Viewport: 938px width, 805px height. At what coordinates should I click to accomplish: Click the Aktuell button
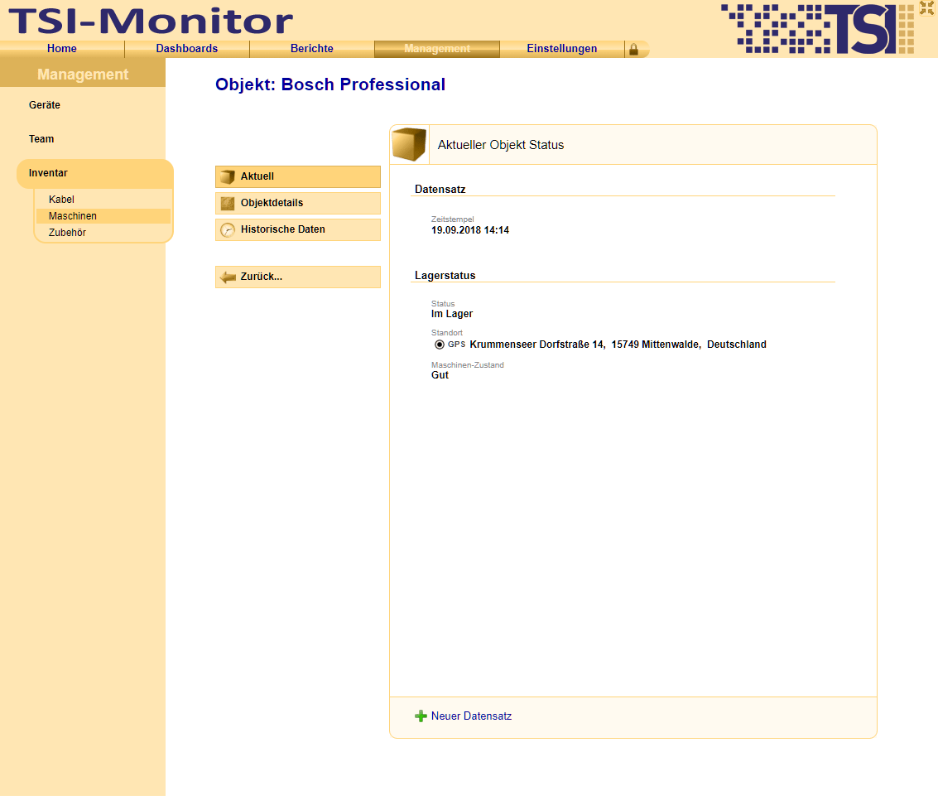[298, 177]
